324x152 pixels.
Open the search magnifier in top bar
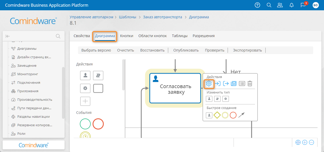tap(269, 5)
